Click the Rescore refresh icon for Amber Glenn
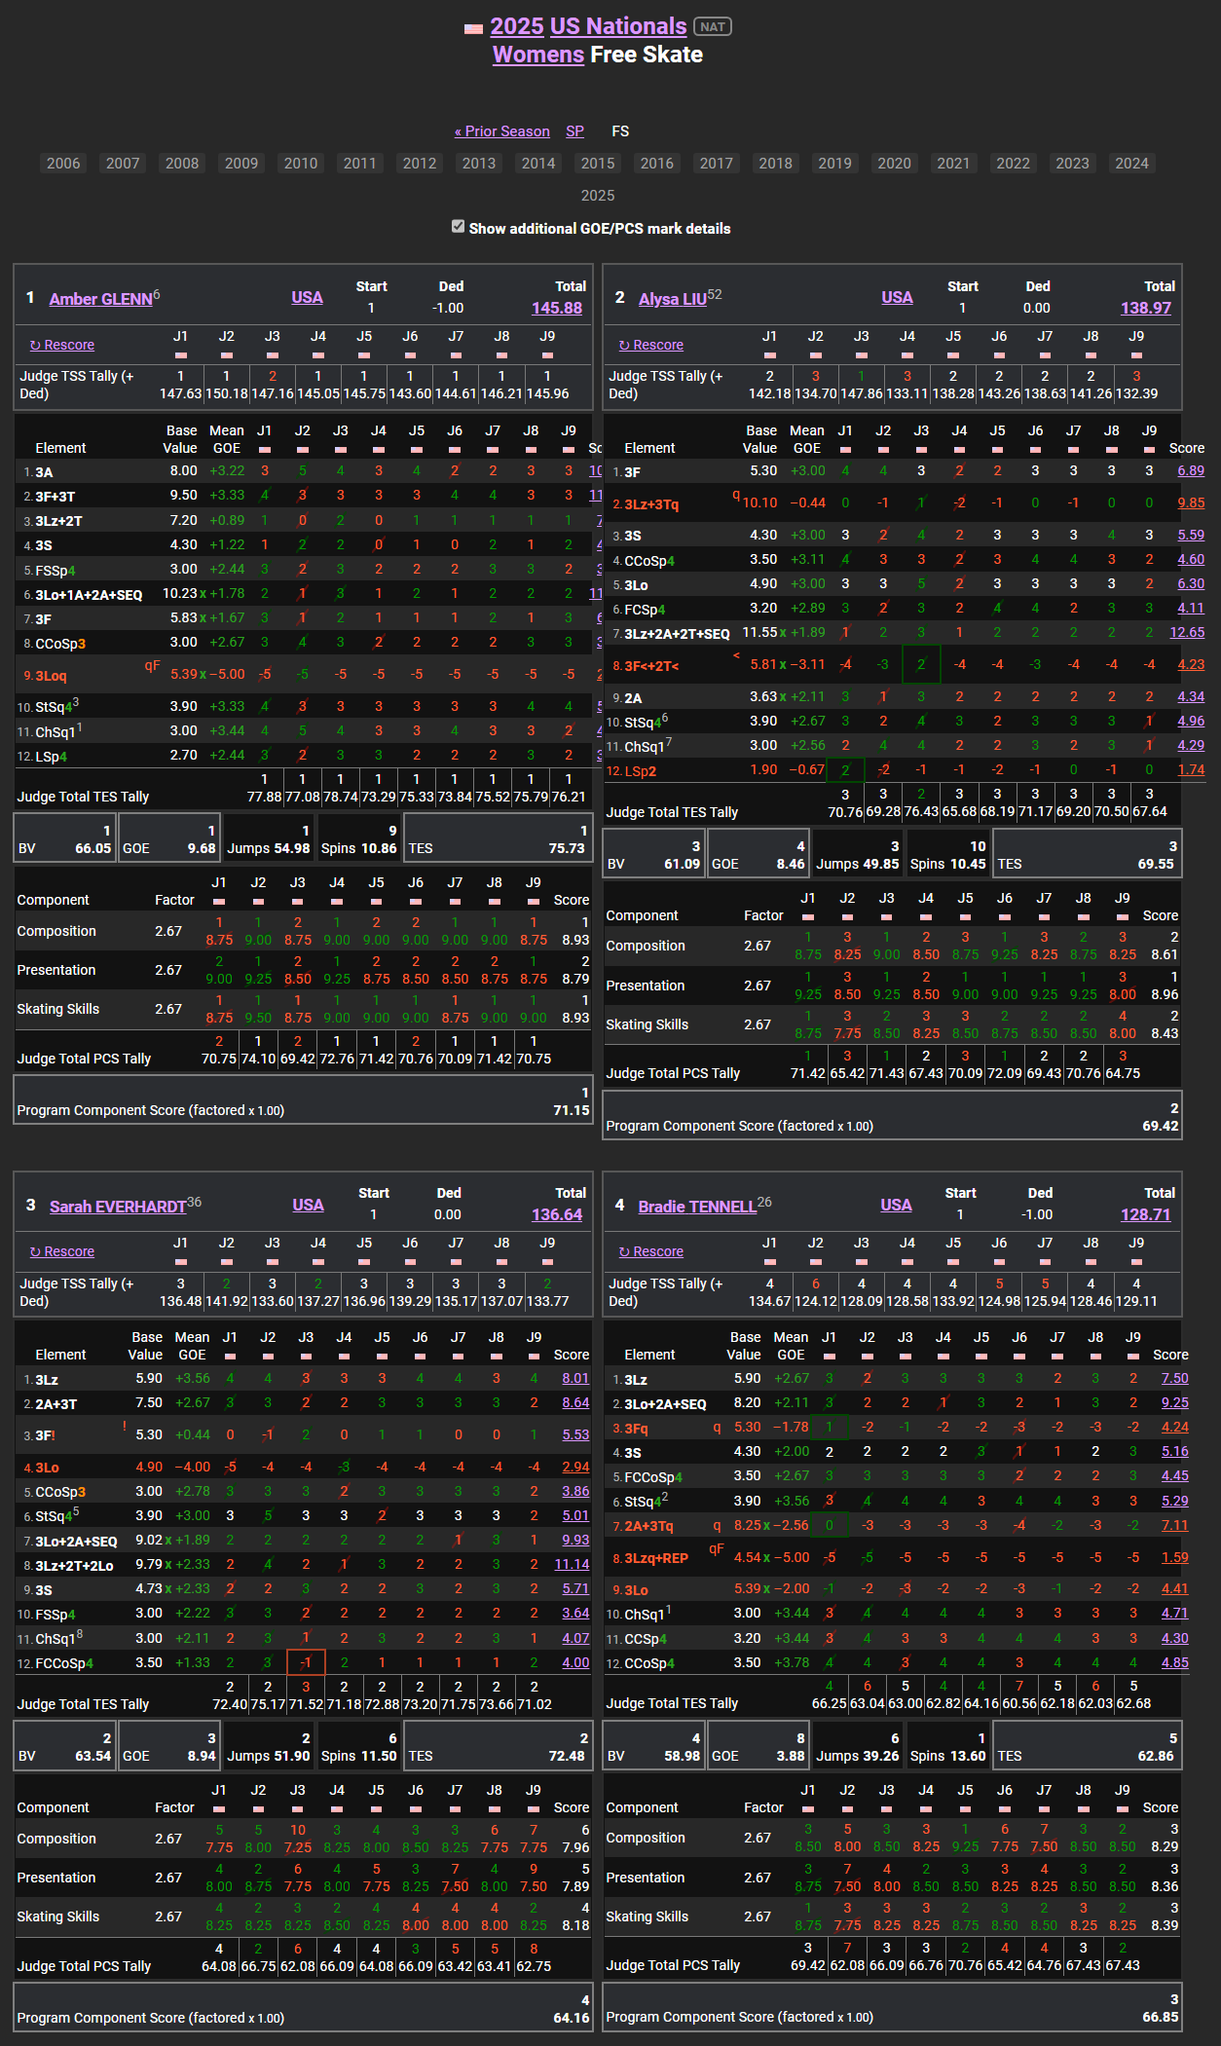Image resolution: width=1221 pixels, height=2046 pixels. (35, 346)
